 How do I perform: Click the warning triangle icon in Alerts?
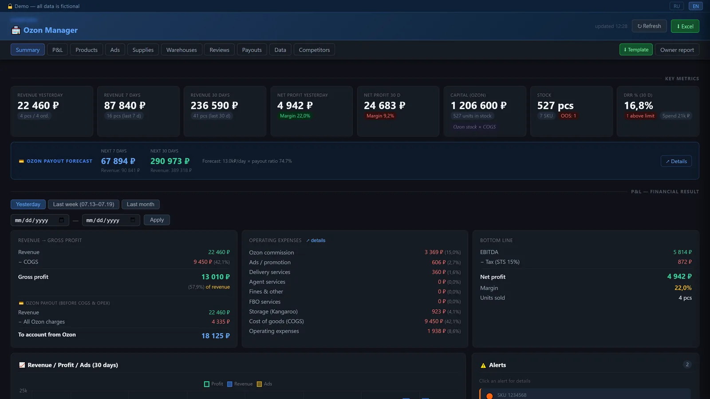(483, 365)
